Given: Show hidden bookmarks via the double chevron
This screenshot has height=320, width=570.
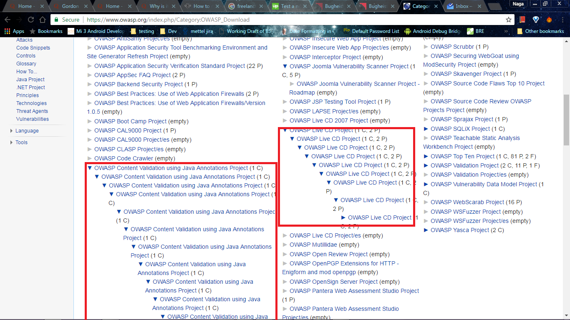Looking at the screenshot, I should coord(506,31).
